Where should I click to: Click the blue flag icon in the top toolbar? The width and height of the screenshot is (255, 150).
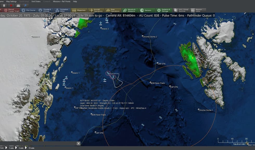[x=25, y=5]
